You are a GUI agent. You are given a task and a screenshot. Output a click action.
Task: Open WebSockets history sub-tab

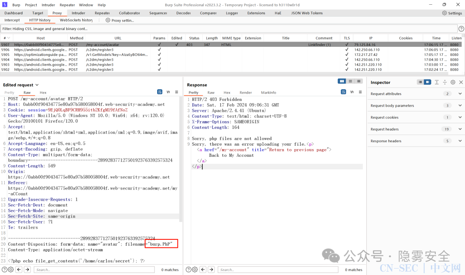(76, 20)
